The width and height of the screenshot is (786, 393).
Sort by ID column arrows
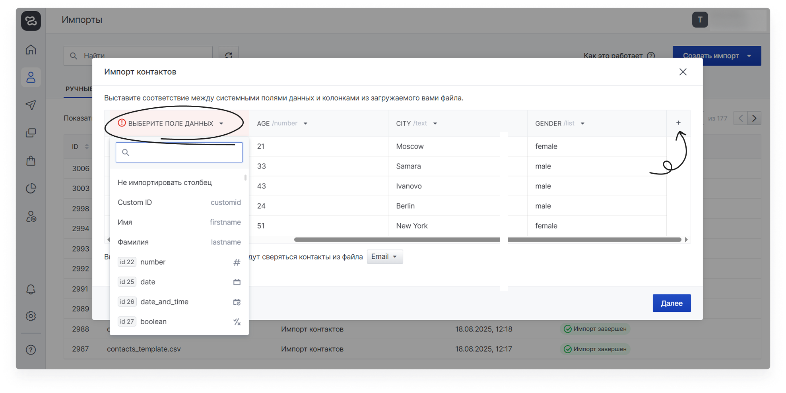pos(87,147)
